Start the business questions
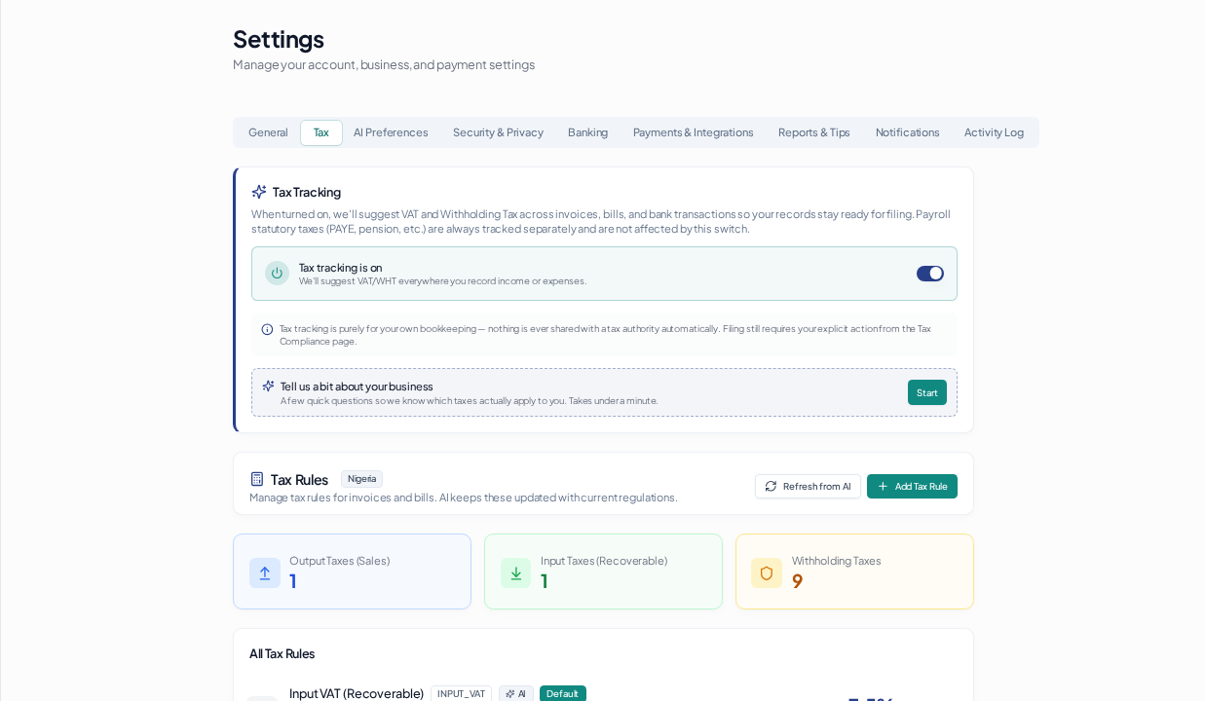 tap(927, 392)
